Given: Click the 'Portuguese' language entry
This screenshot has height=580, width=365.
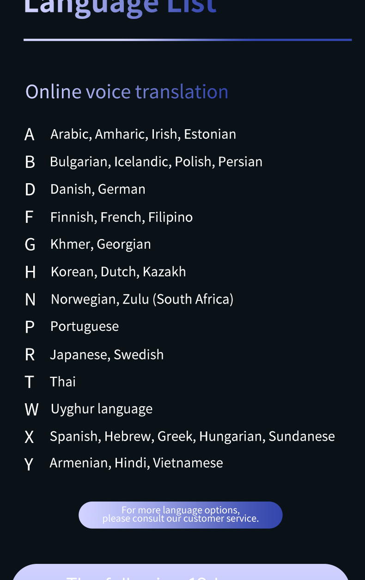Looking at the screenshot, I should [85, 326].
